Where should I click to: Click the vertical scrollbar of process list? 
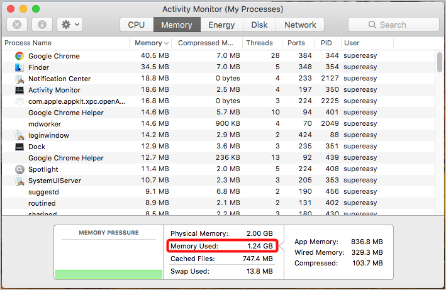click(440, 62)
